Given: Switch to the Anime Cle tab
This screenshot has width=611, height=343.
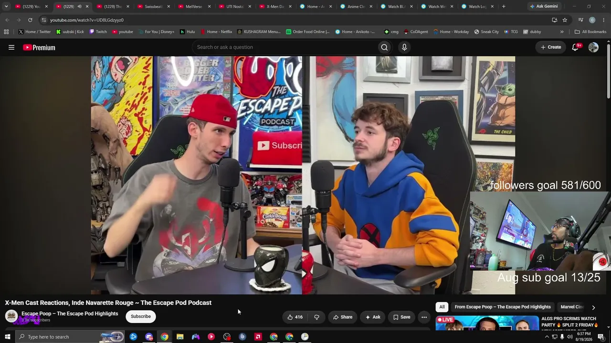Looking at the screenshot, I should tap(357, 7).
